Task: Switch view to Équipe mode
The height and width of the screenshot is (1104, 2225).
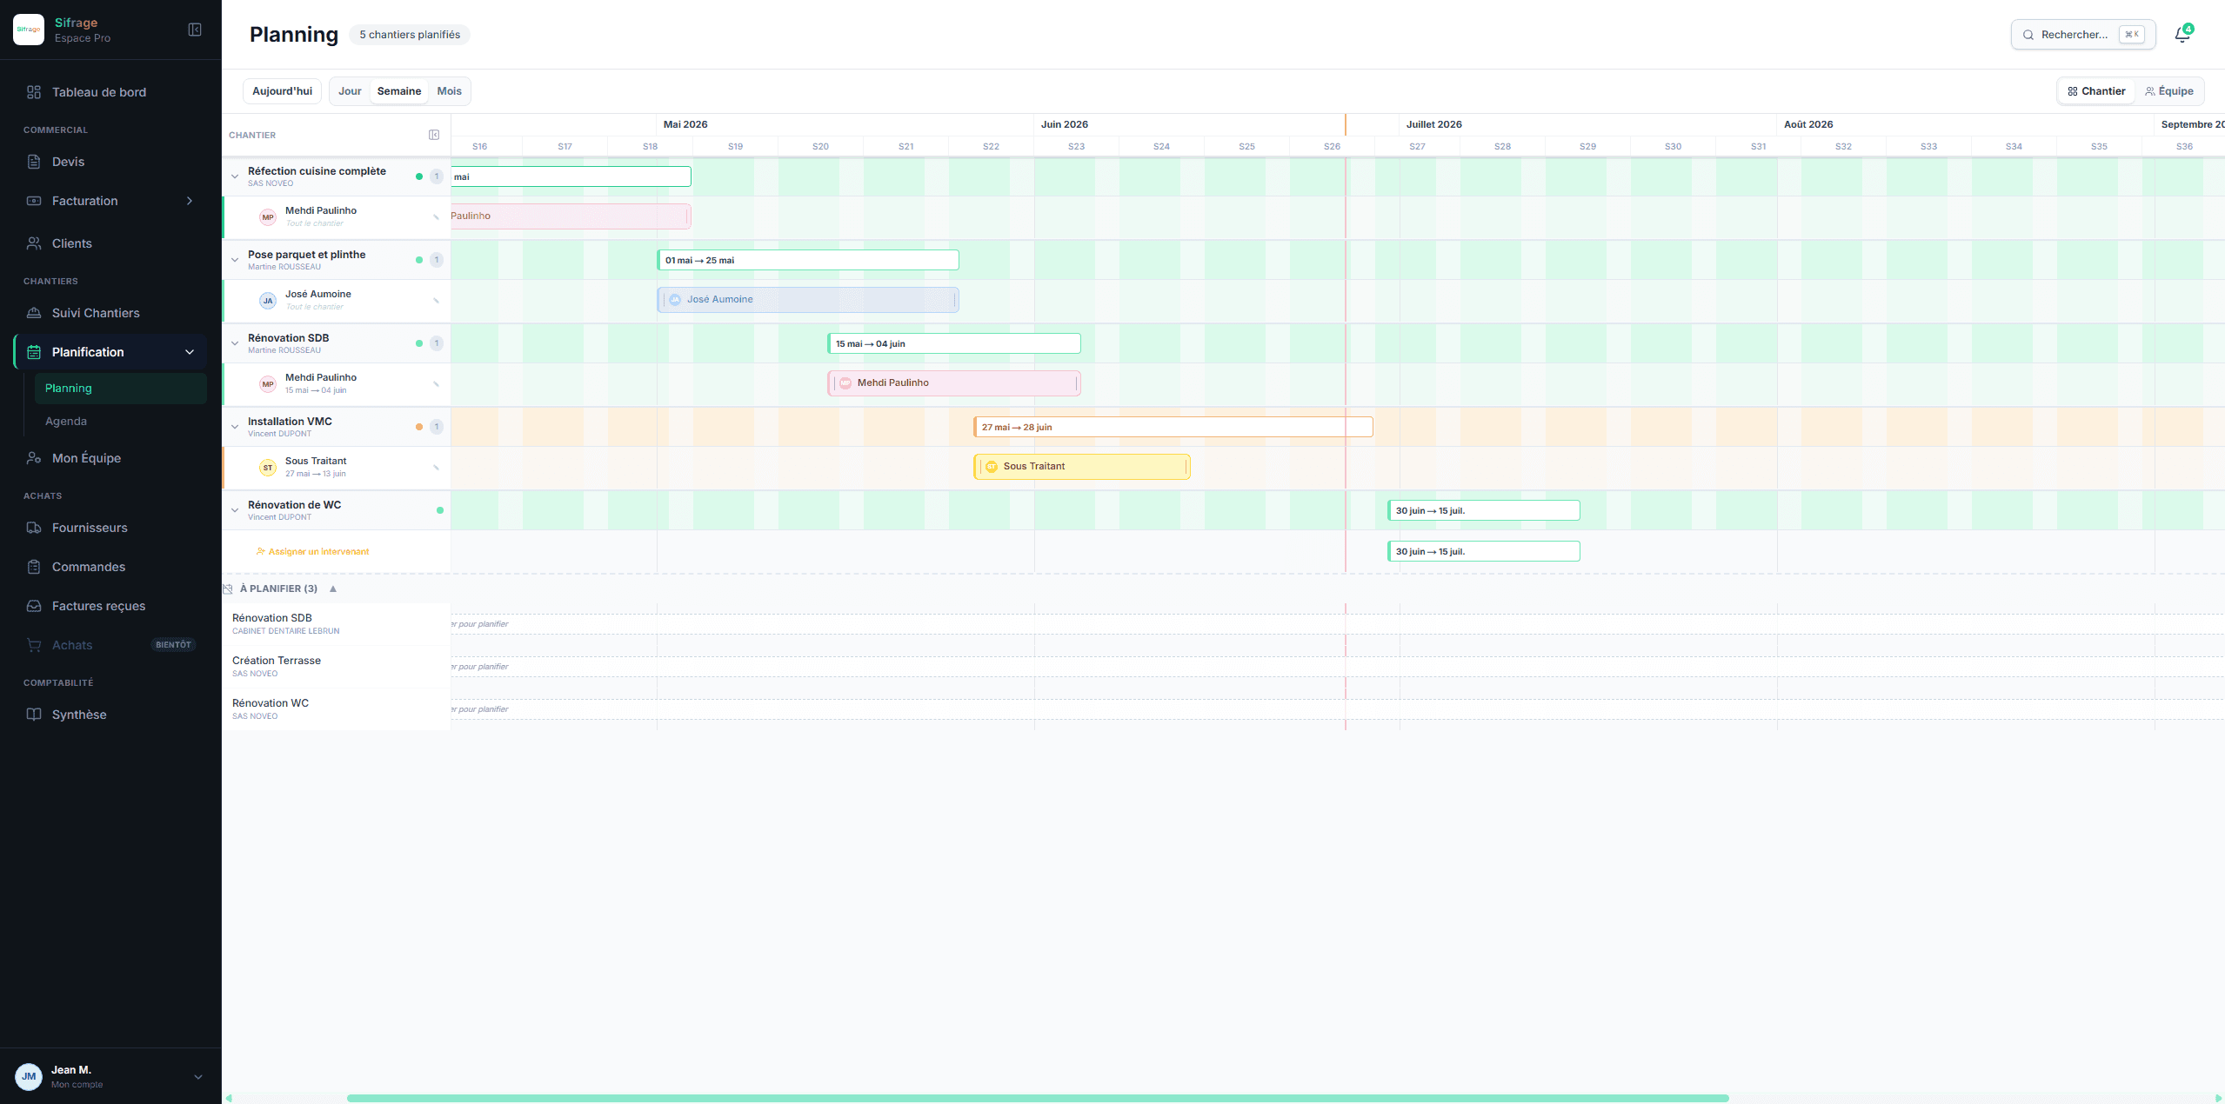Action: pyautogui.click(x=2169, y=91)
